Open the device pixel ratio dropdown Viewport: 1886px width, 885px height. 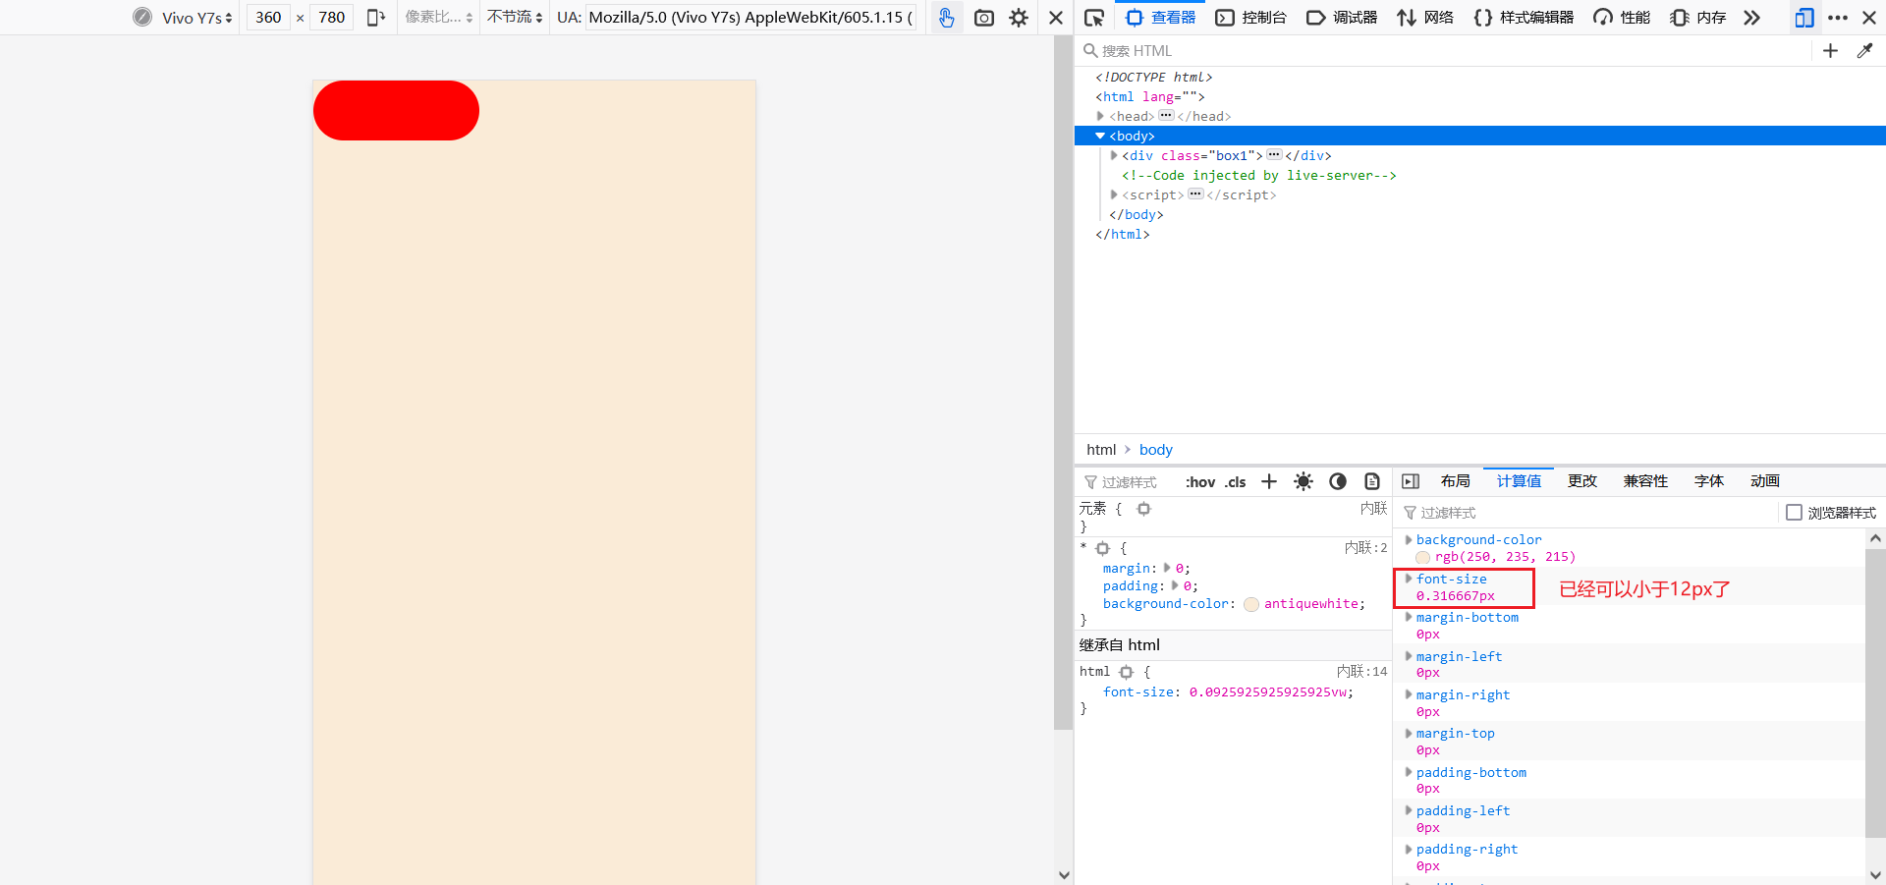(439, 18)
